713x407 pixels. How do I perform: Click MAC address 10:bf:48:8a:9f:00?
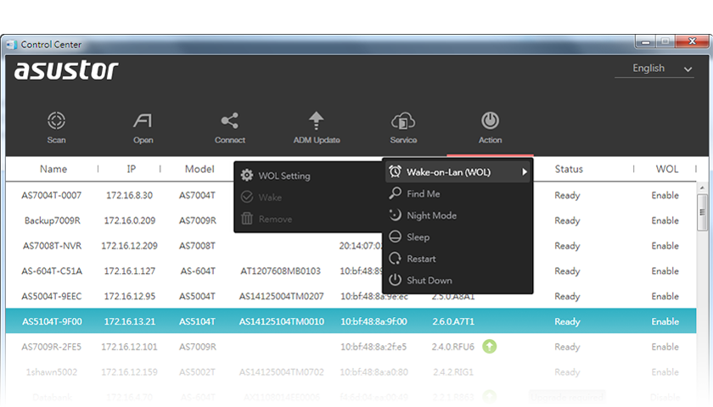[373, 321]
